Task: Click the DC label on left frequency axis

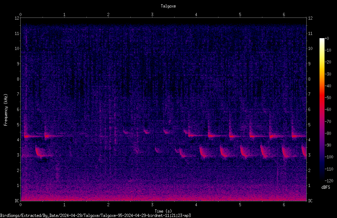Action: coord(17,201)
